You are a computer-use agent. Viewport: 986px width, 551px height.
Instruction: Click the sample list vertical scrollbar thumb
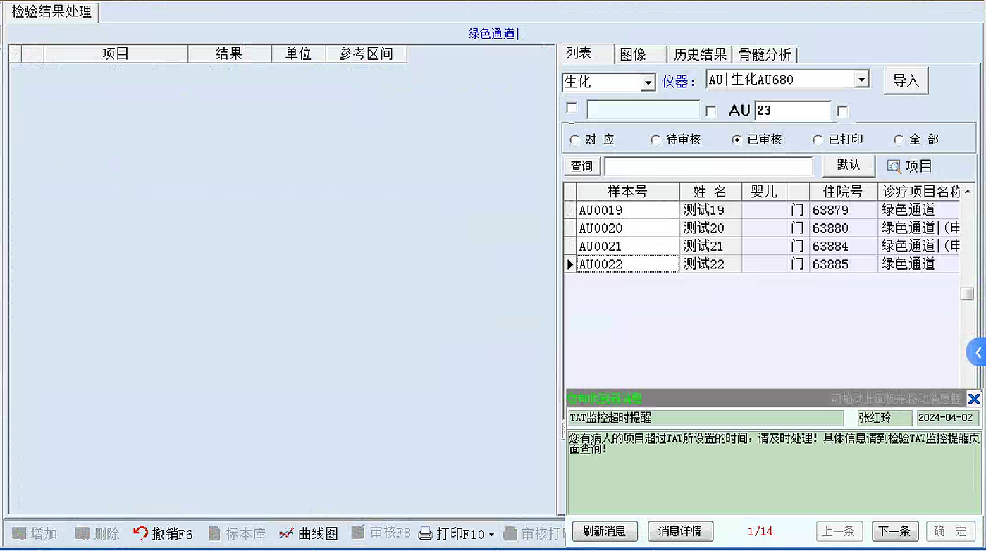click(x=967, y=294)
